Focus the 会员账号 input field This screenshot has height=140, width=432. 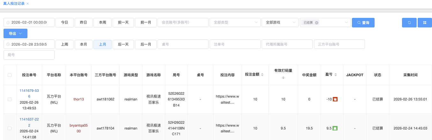tap(183, 23)
